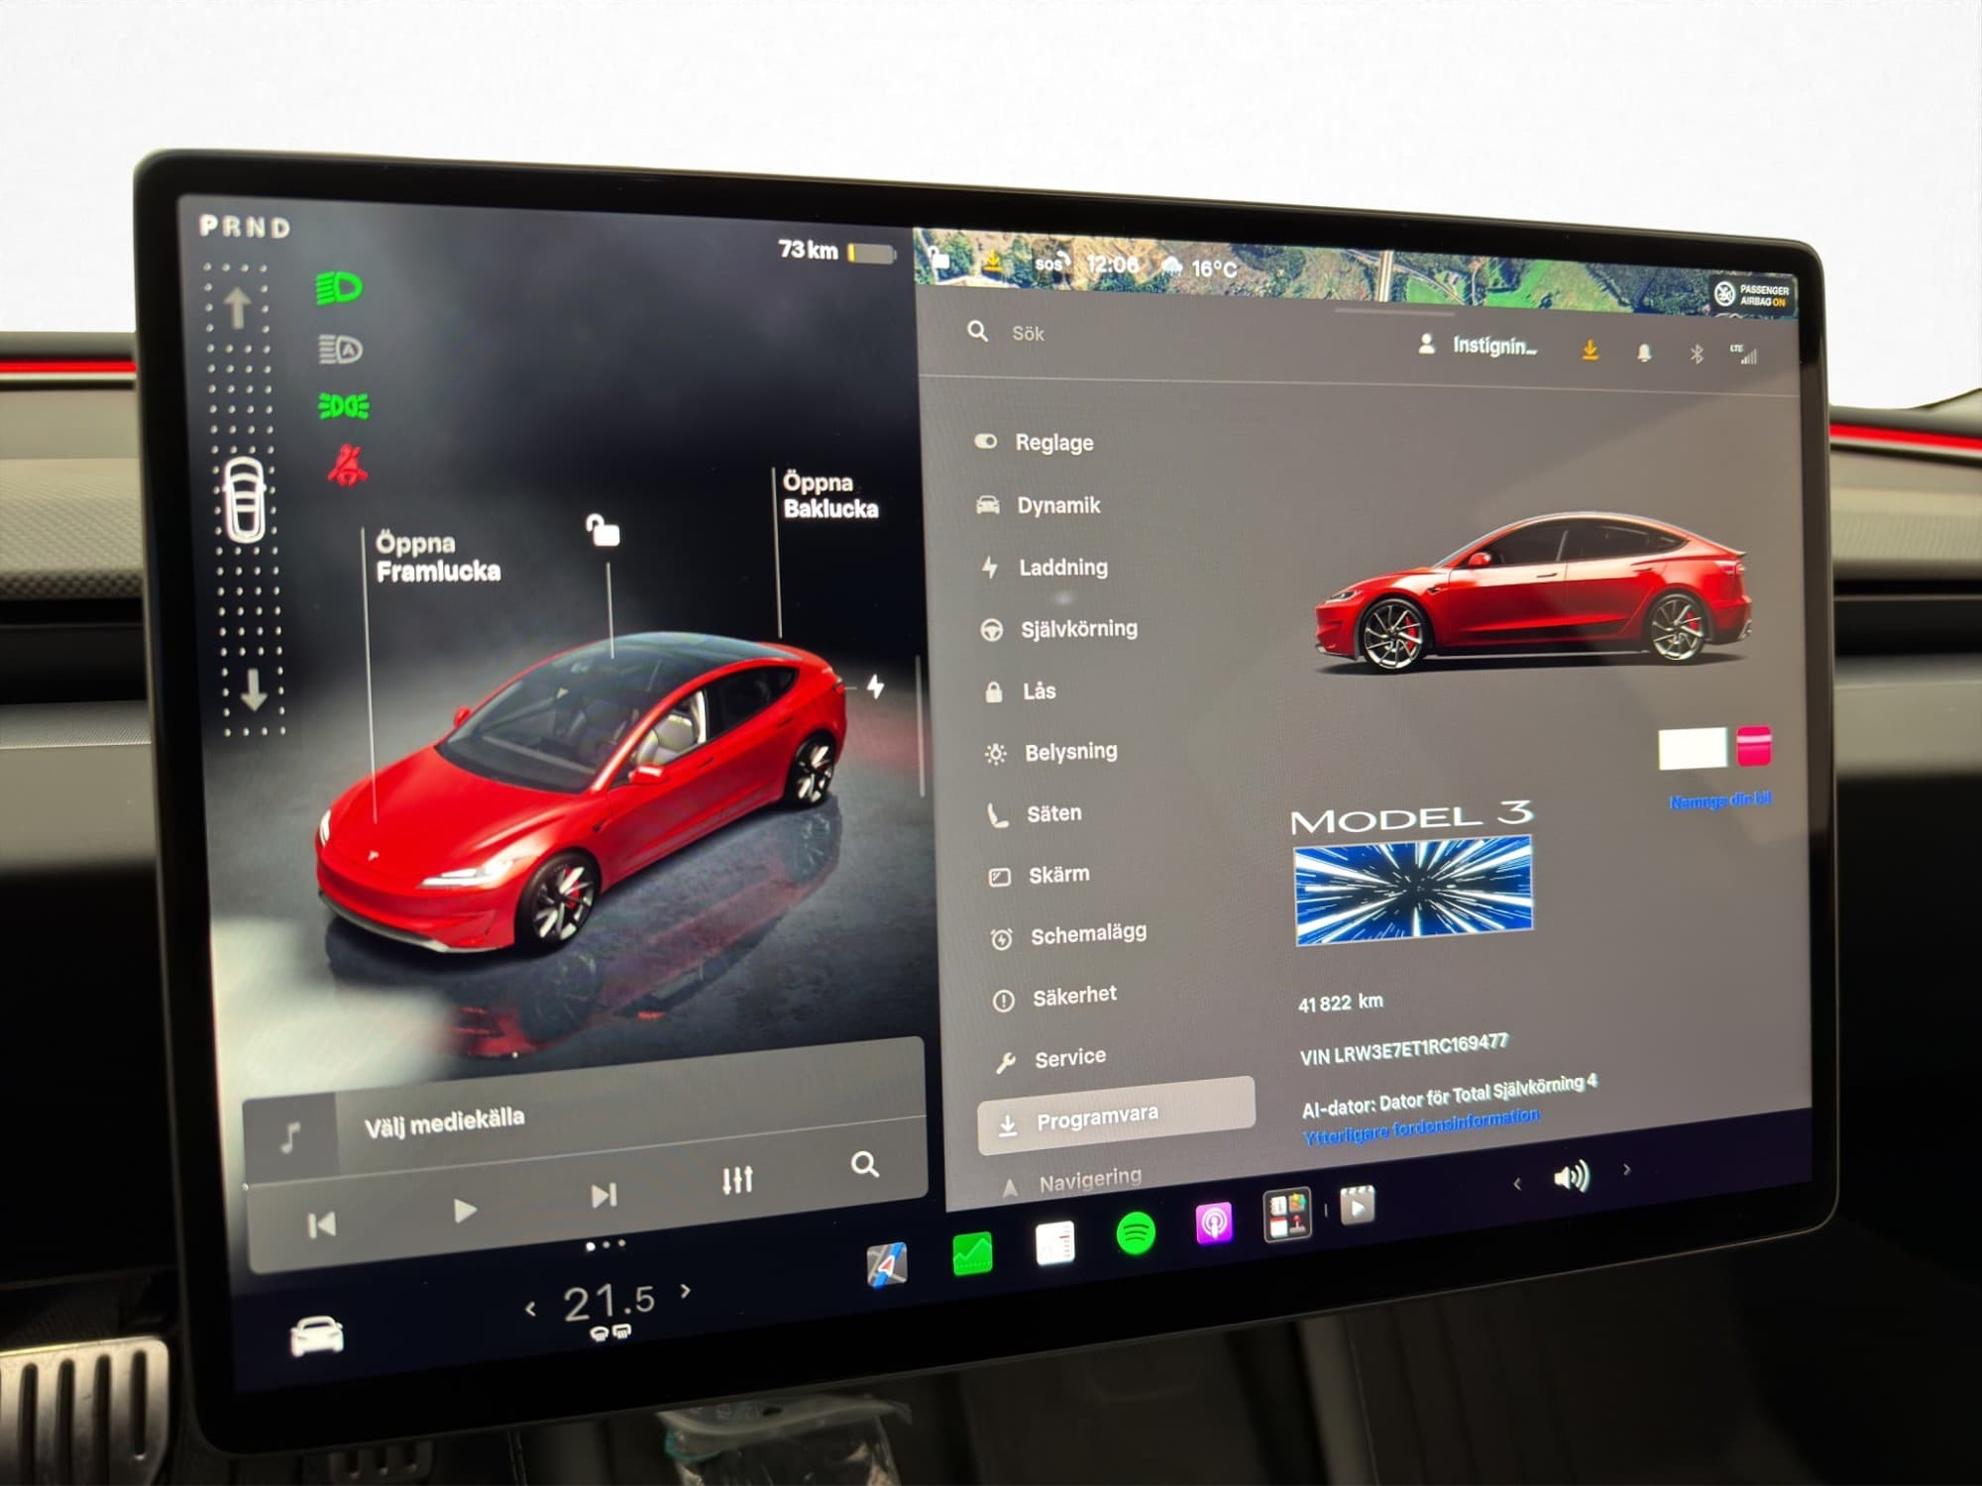Tap the unlock padlock above the car
This screenshot has width=1982, height=1486.
tap(602, 530)
